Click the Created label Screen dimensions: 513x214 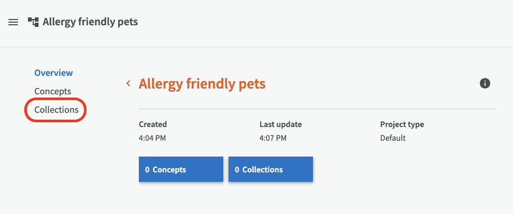153,124
